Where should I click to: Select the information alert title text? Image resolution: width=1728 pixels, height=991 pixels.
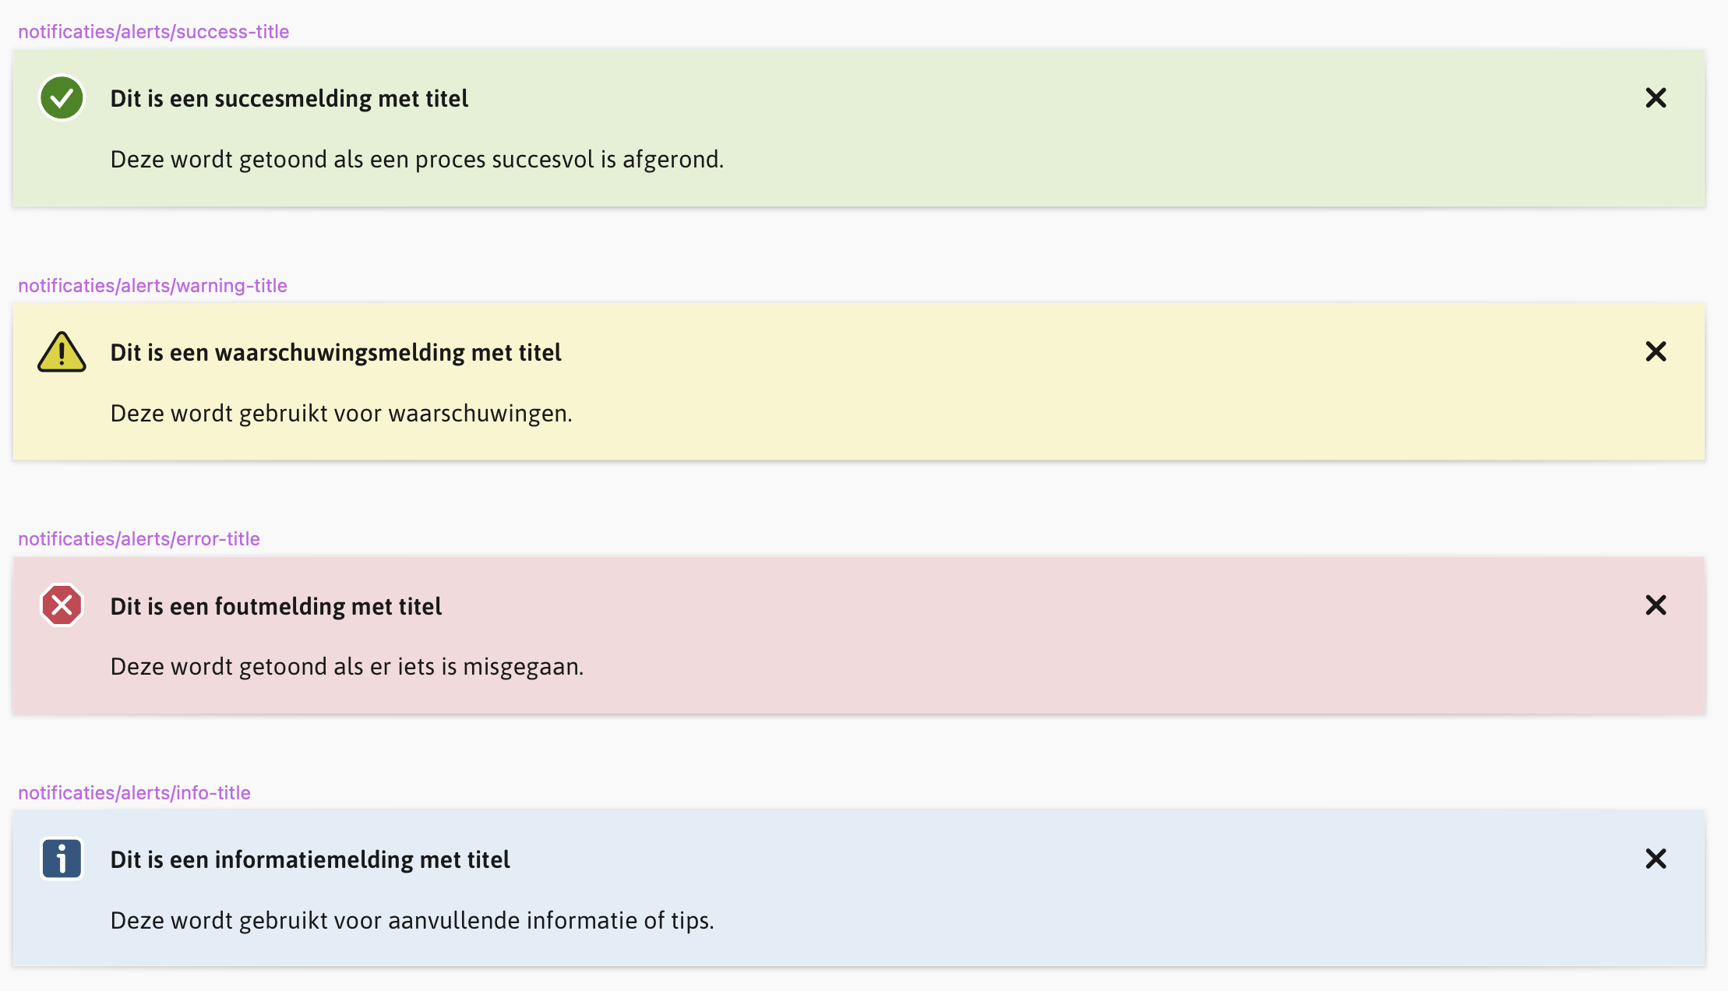click(310, 859)
